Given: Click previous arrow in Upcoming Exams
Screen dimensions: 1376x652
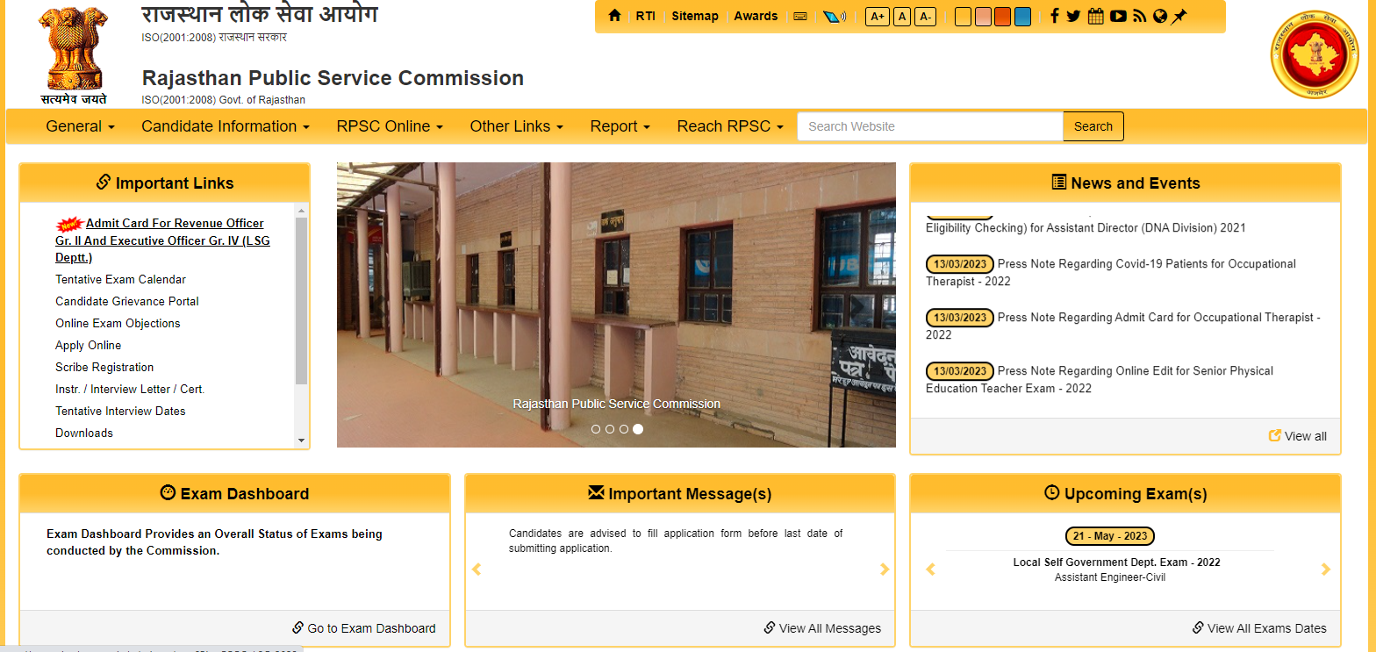Looking at the screenshot, I should (930, 570).
